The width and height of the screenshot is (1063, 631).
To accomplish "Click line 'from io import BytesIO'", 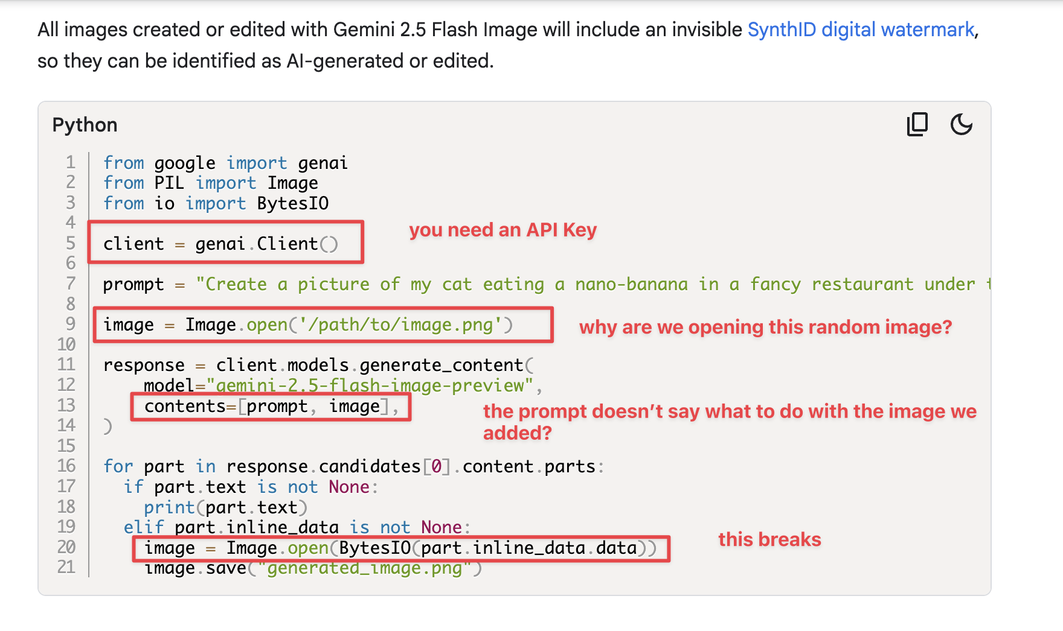I will pos(216,203).
